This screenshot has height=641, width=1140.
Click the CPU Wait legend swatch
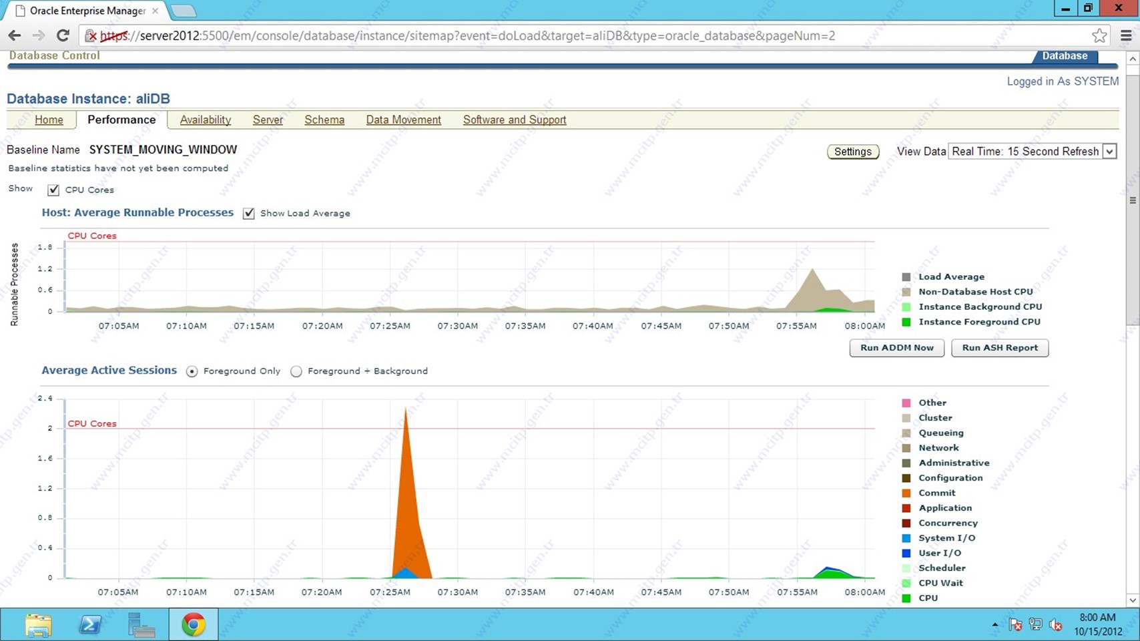pyautogui.click(x=906, y=584)
